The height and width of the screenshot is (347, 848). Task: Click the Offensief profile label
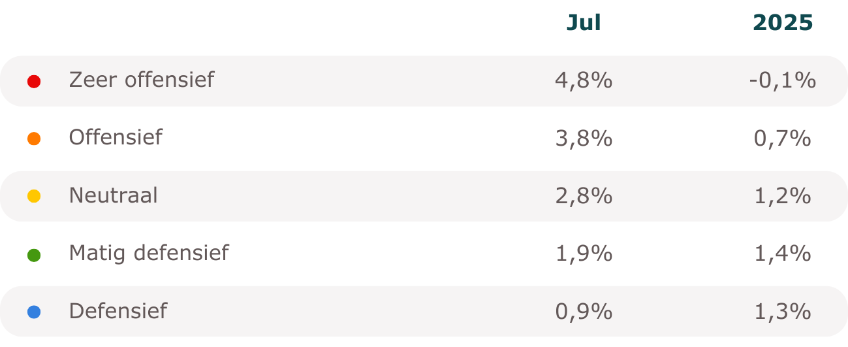click(116, 137)
